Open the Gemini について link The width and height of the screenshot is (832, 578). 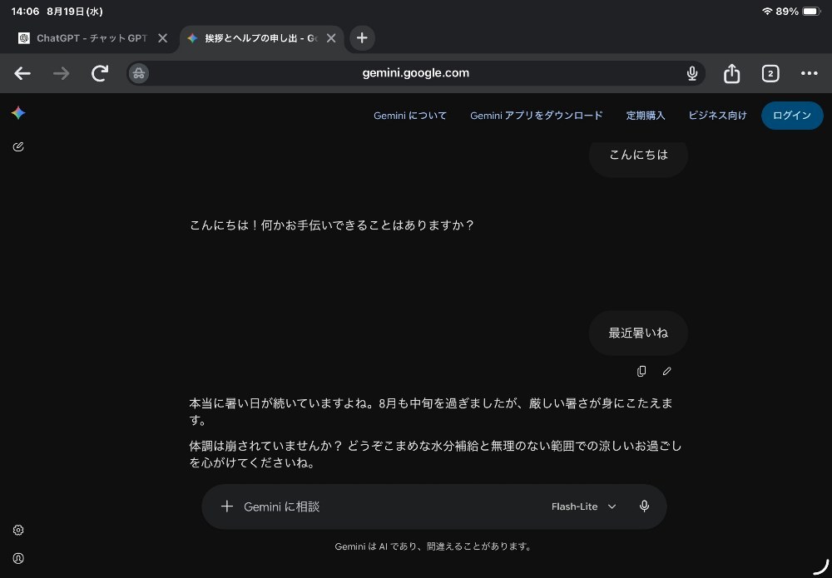[x=410, y=116]
